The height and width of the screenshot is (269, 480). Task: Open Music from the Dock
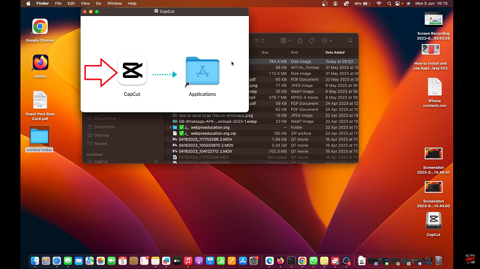[x=188, y=261]
